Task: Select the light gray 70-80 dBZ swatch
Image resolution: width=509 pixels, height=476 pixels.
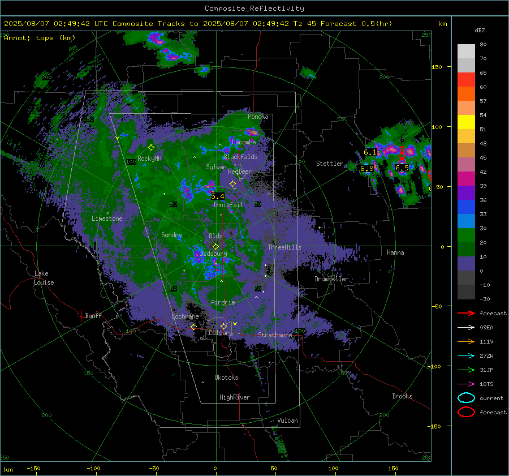Action: tap(466, 51)
